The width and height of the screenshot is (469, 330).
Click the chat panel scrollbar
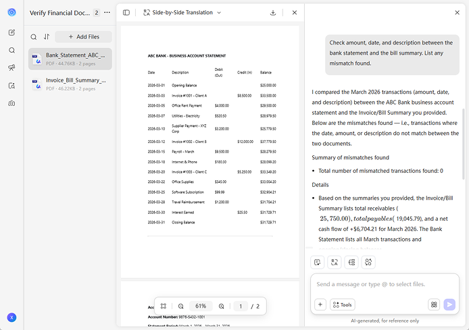pyautogui.click(x=464, y=143)
